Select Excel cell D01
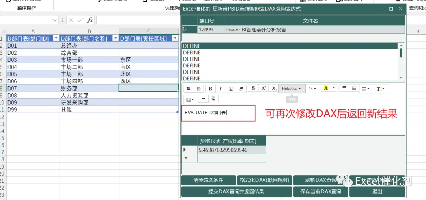This screenshot has height=200, width=426. pyautogui.click(x=33, y=46)
